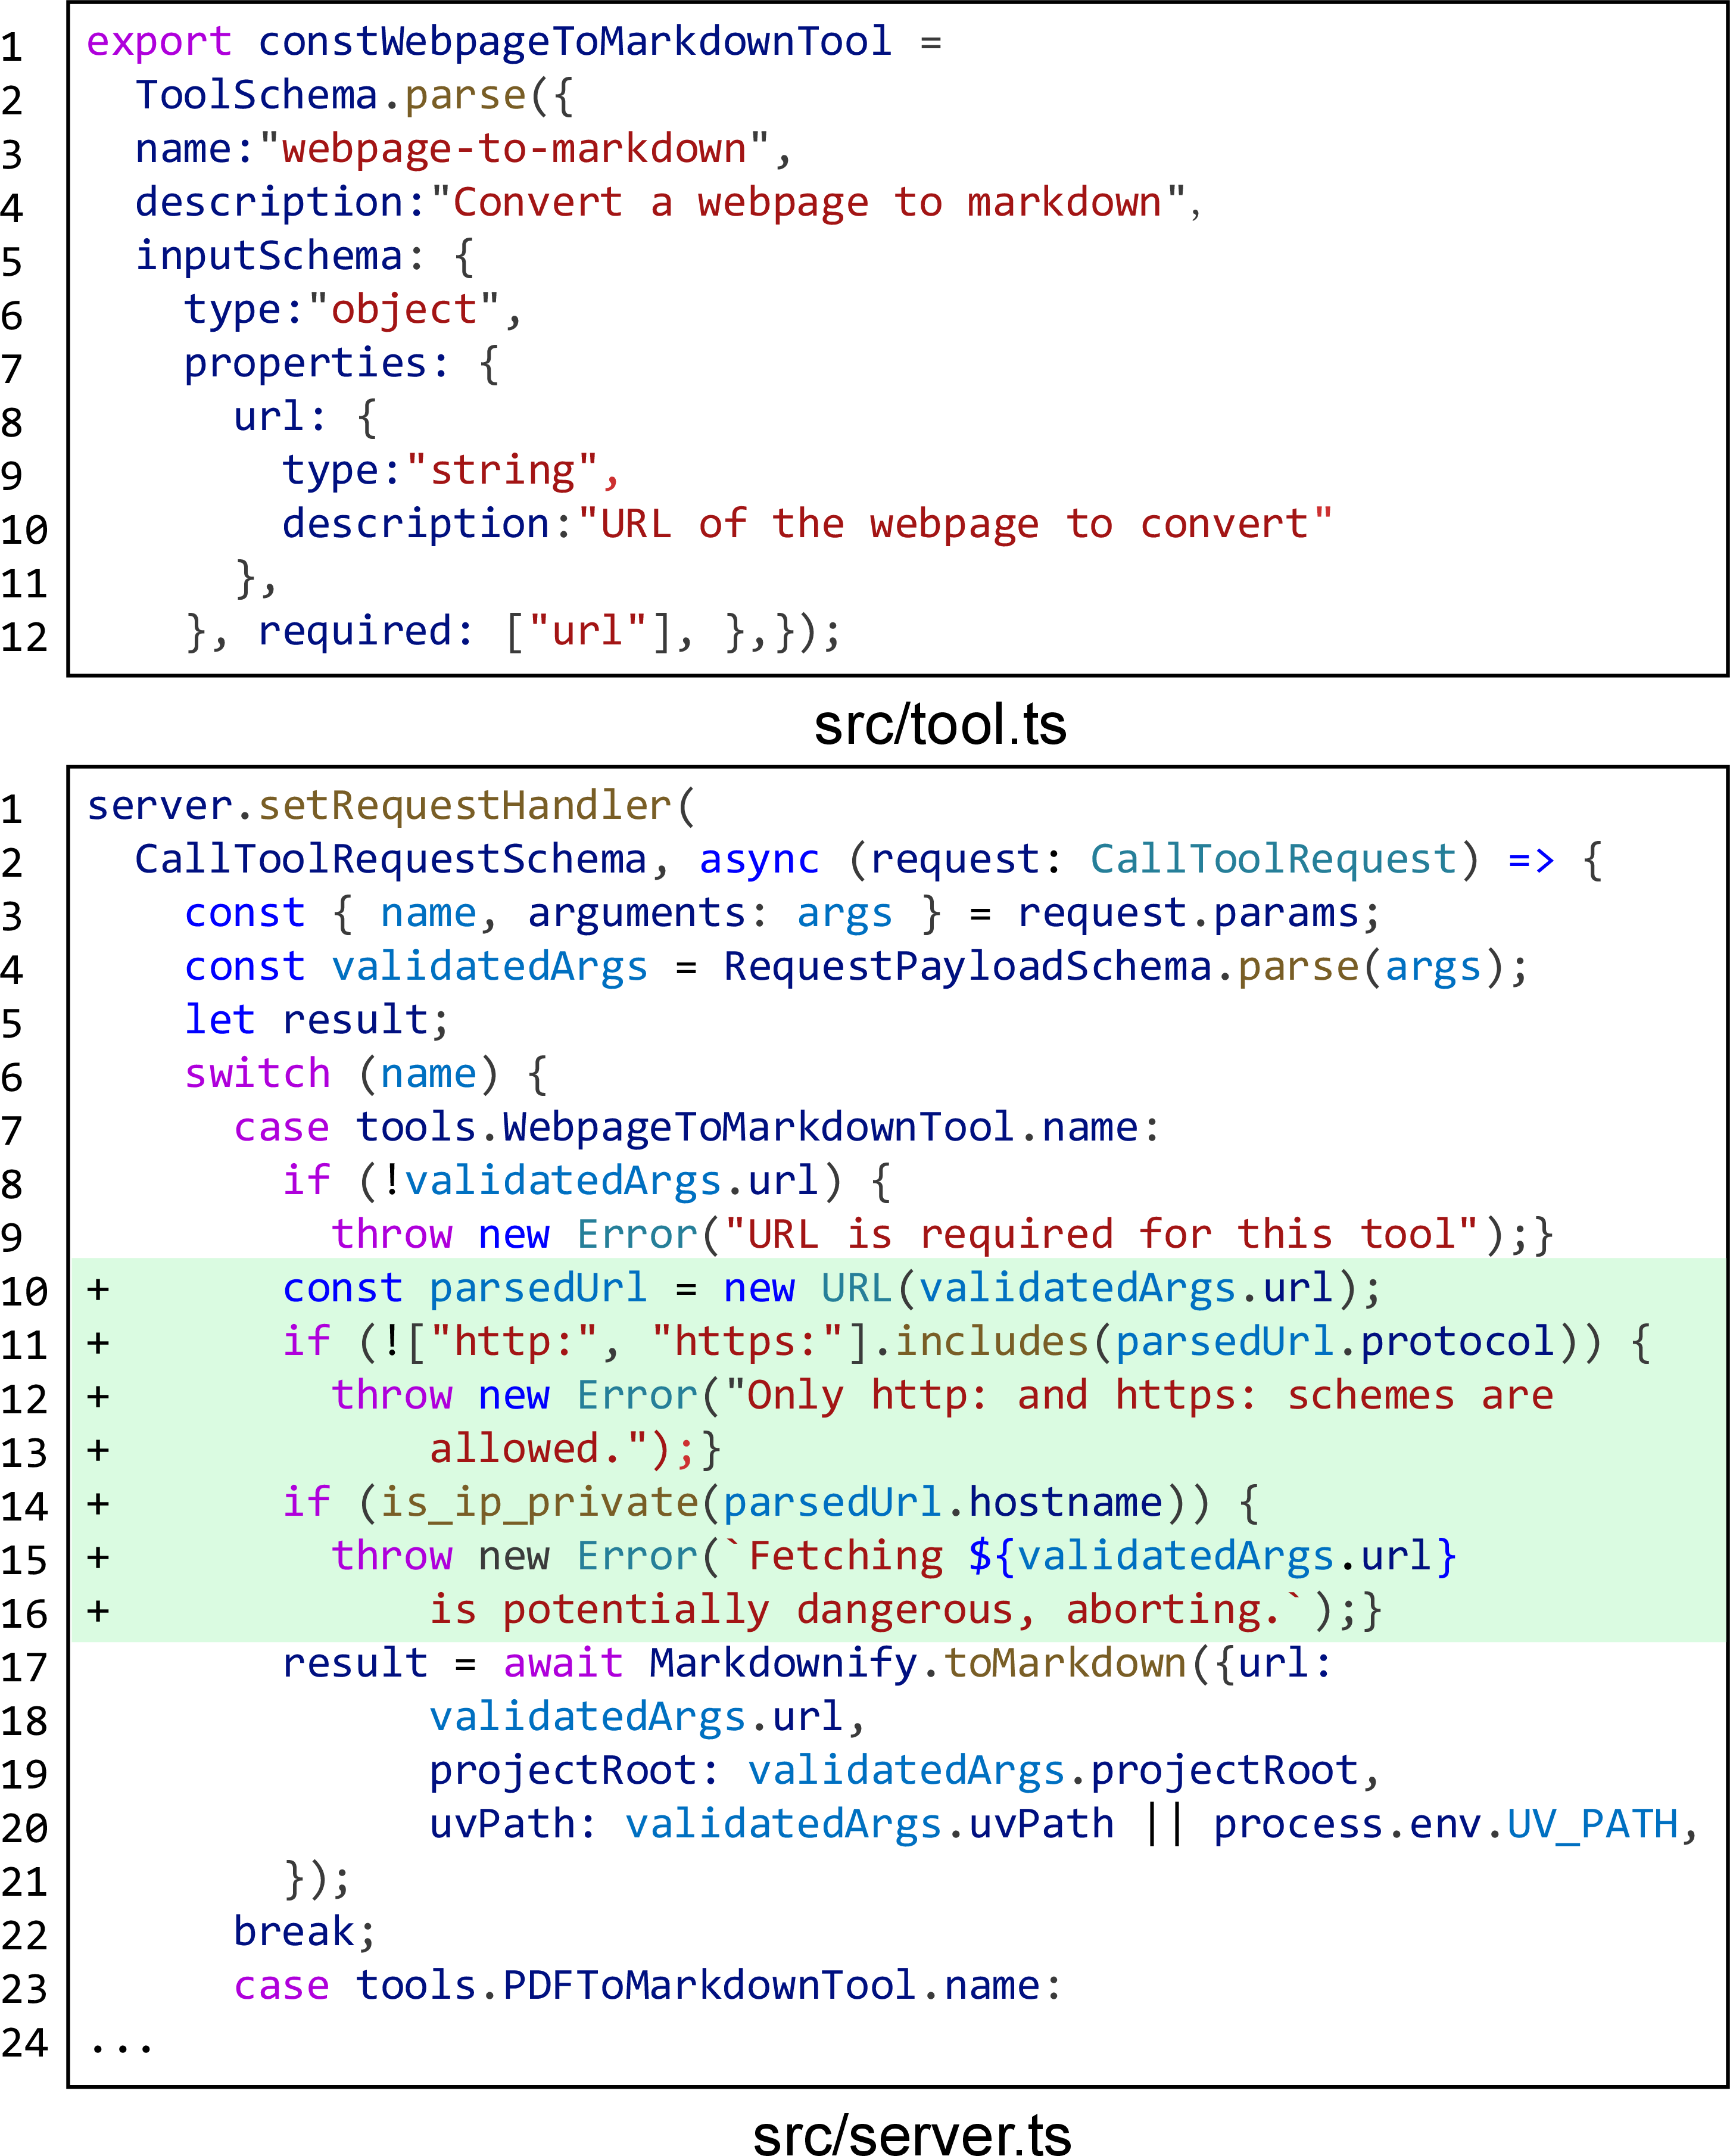Viewport: 1730px width, 2156px height.
Task: Click the 'break;' statement on line 22
Action: 304,1932
